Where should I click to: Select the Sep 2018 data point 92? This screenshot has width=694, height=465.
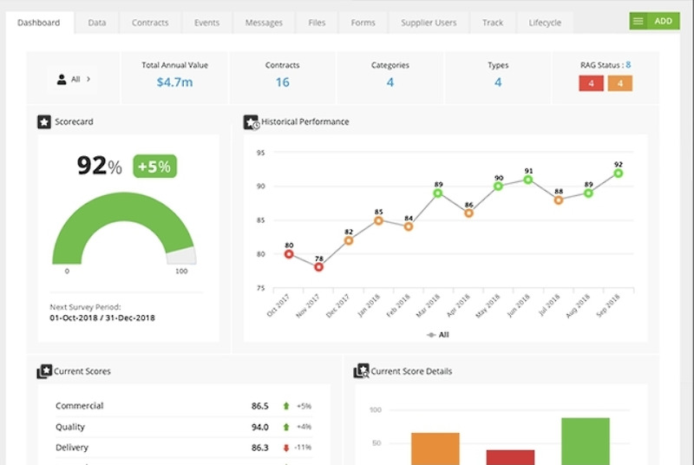[618, 174]
